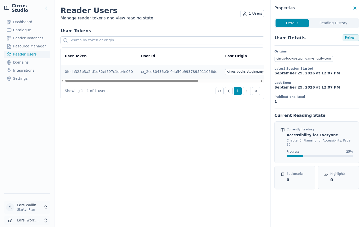
Task: Go to the Catalogue section
Action: [x=27, y=30]
